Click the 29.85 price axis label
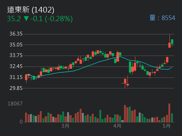The image size is (182, 136). tap(16, 88)
